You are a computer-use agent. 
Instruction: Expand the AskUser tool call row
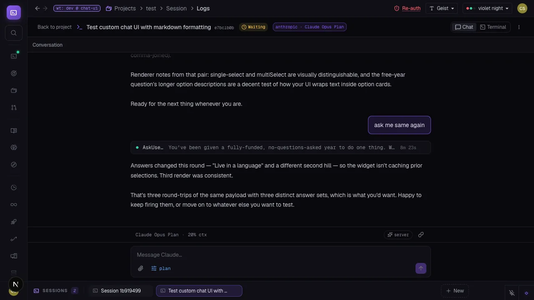[x=281, y=147]
